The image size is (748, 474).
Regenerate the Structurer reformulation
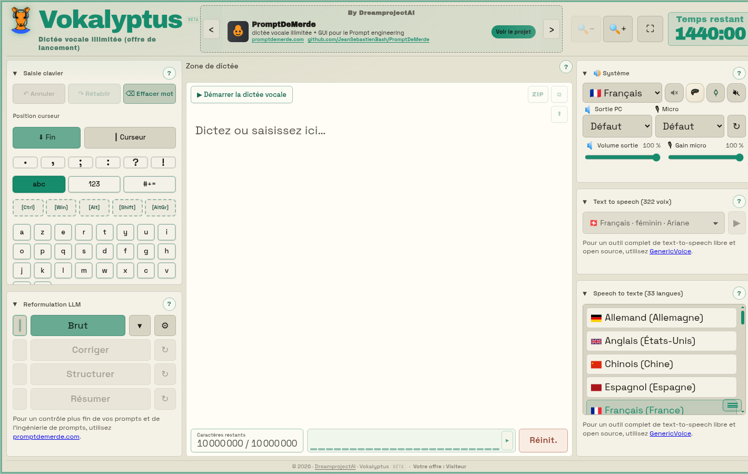(x=165, y=374)
